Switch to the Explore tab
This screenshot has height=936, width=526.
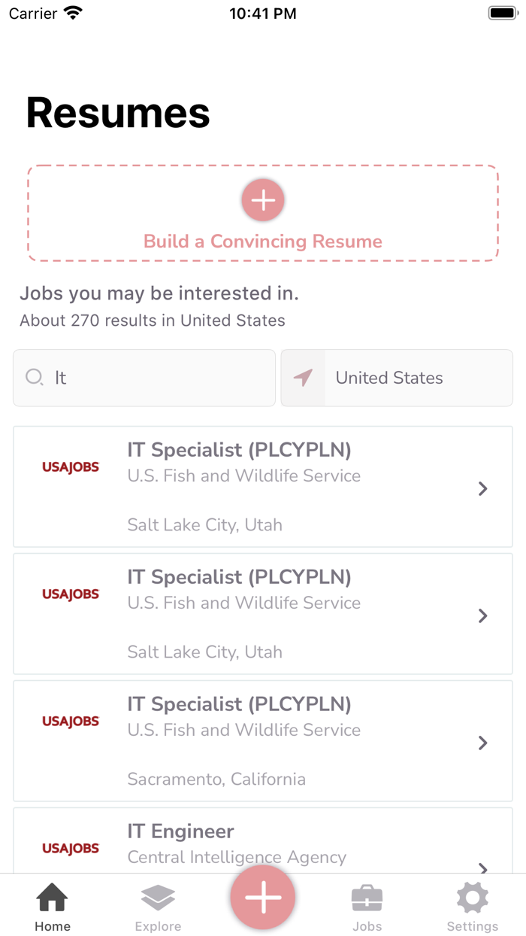click(157, 907)
